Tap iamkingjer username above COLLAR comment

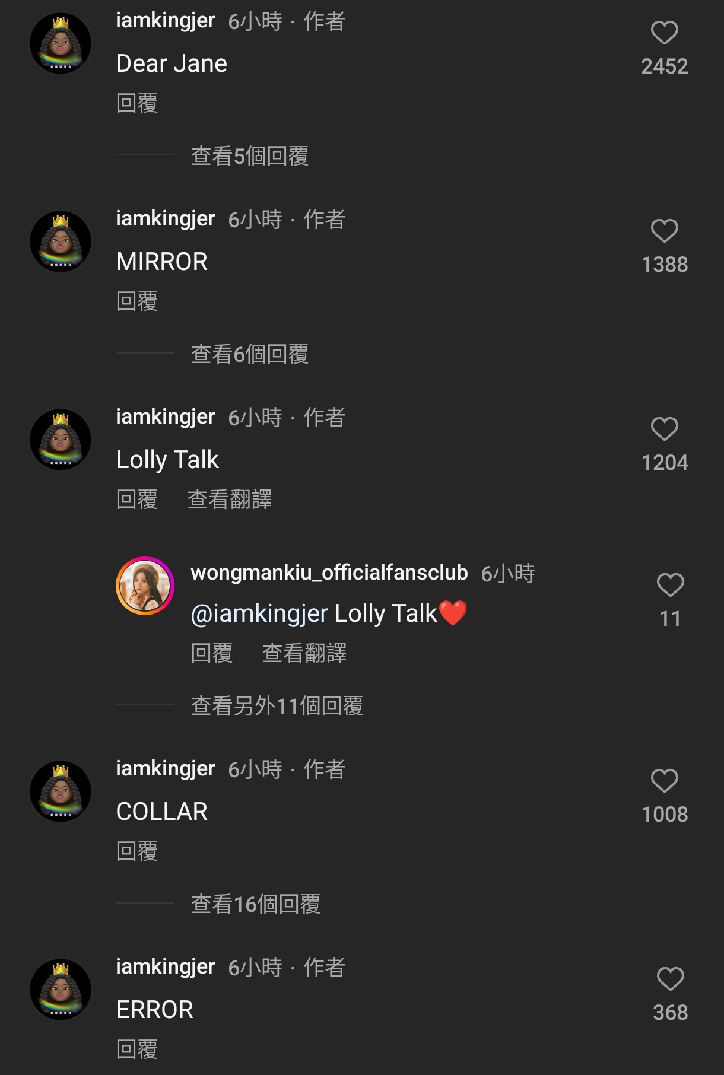166,769
